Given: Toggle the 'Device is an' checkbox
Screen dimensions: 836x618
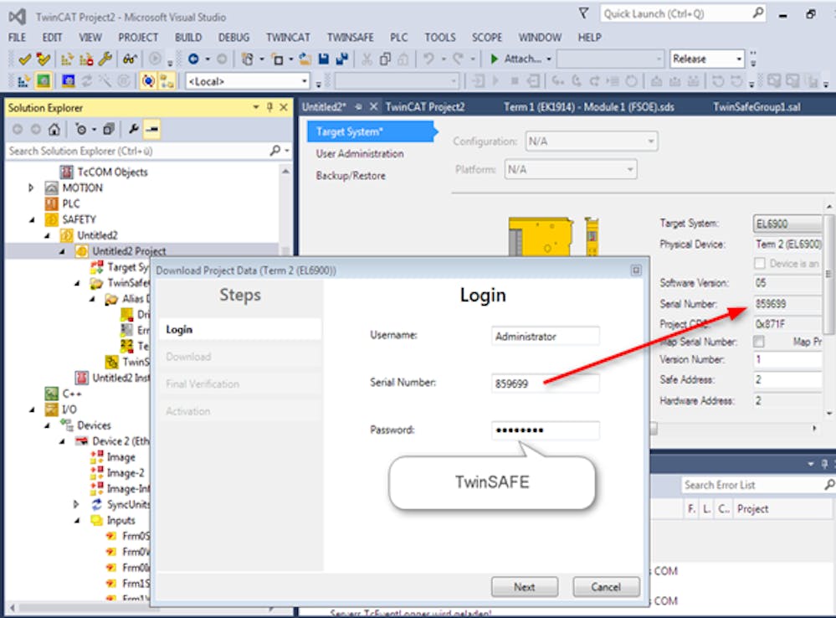Looking at the screenshot, I should [x=760, y=264].
